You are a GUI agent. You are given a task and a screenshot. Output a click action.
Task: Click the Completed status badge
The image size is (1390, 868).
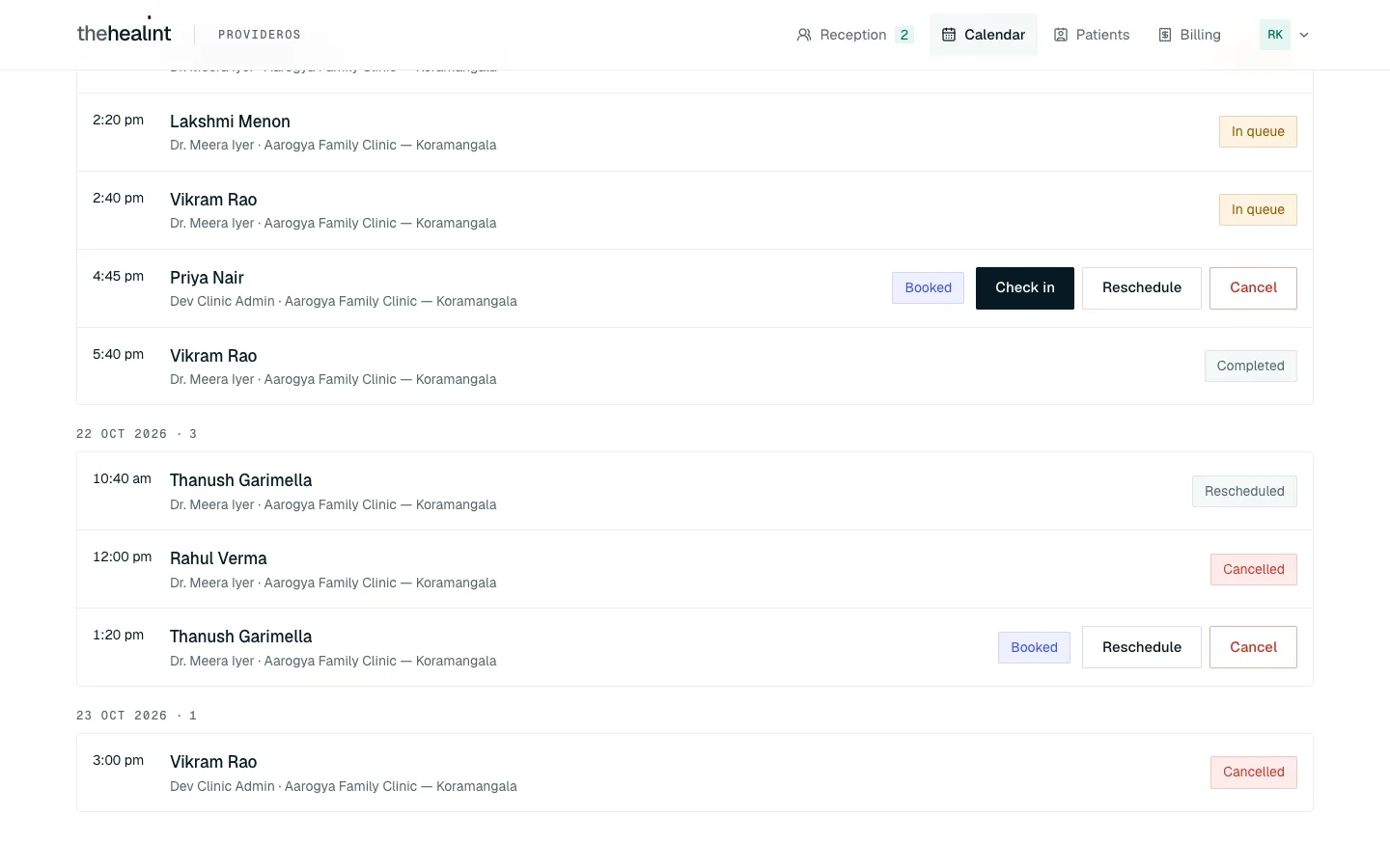1251,366
